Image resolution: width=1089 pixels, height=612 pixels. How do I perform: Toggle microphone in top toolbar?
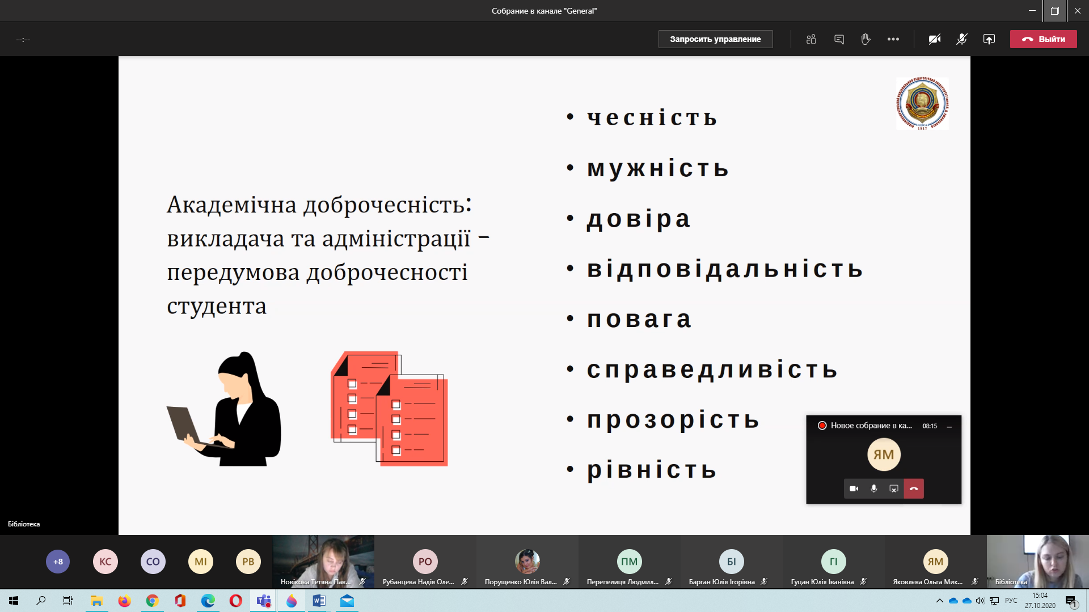(x=961, y=39)
